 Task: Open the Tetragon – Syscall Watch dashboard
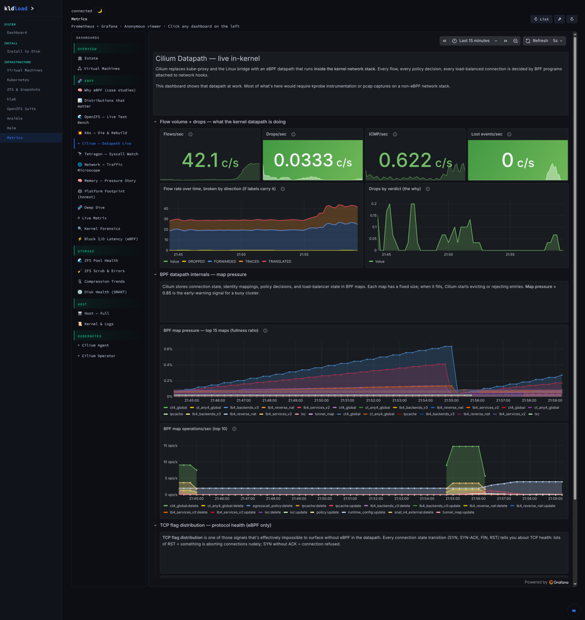(108, 154)
